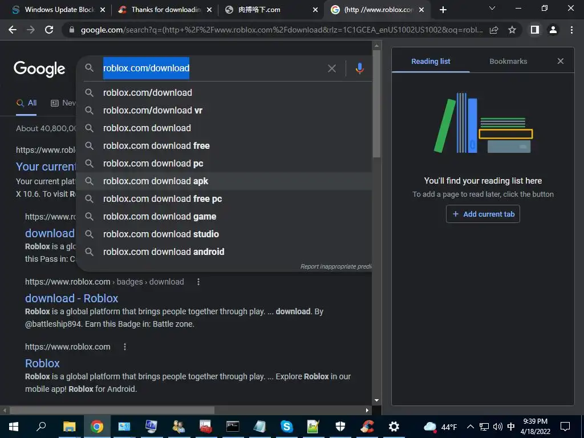Bookmark this page with the star icon
The height and width of the screenshot is (438, 584).
coord(512,30)
